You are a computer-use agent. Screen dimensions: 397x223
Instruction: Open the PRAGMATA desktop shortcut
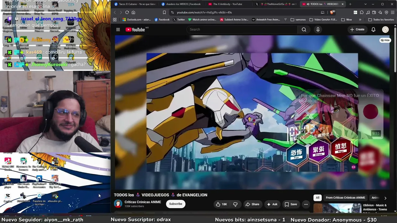coord(24,198)
